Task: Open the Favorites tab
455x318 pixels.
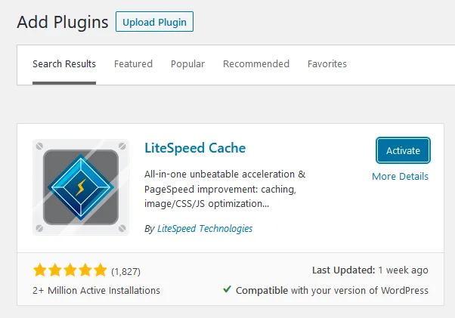Action: 327,64
